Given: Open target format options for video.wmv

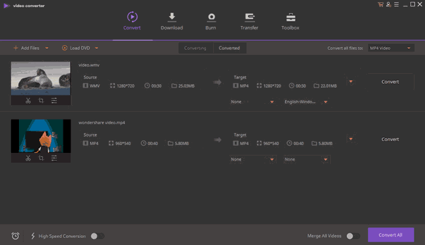Looking at the screenshot, I should click(x=350, y=82).
